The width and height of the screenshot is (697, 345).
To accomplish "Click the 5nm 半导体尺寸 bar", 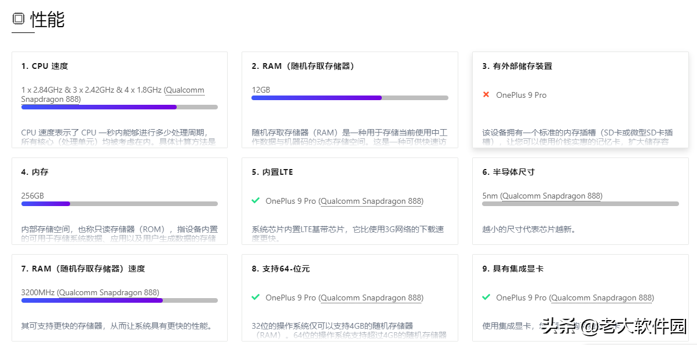I will 580,204.
